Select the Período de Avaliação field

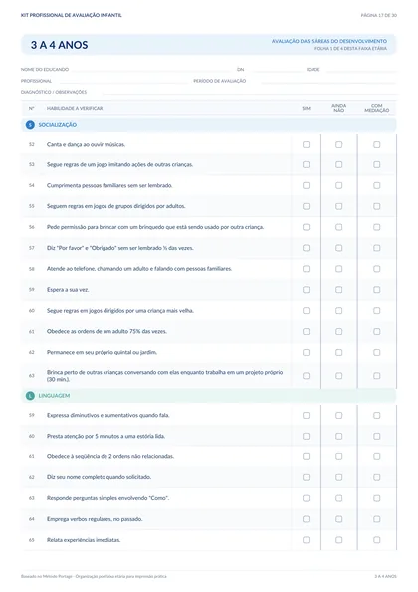click(328, 81)
